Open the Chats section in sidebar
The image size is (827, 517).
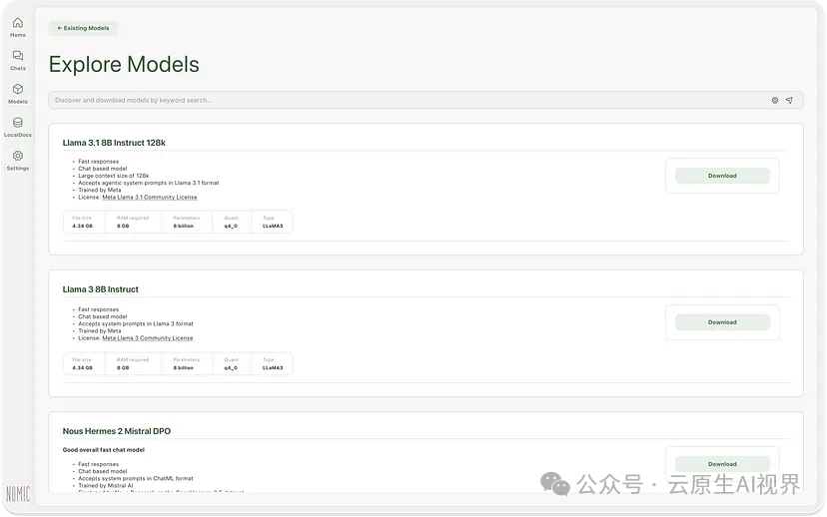tap(17, 61)
